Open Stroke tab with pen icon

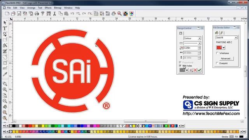(x=222, y=33)
